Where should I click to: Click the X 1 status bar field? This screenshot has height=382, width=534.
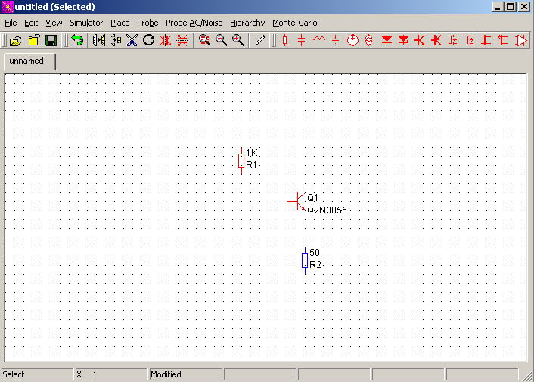point(111,374)
